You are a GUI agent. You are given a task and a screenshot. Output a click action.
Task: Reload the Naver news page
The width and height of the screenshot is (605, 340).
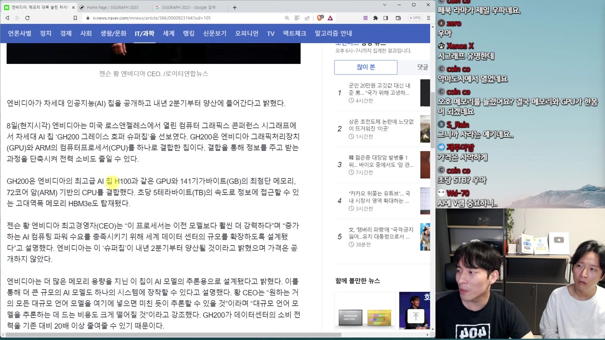(x=27, y=18)
